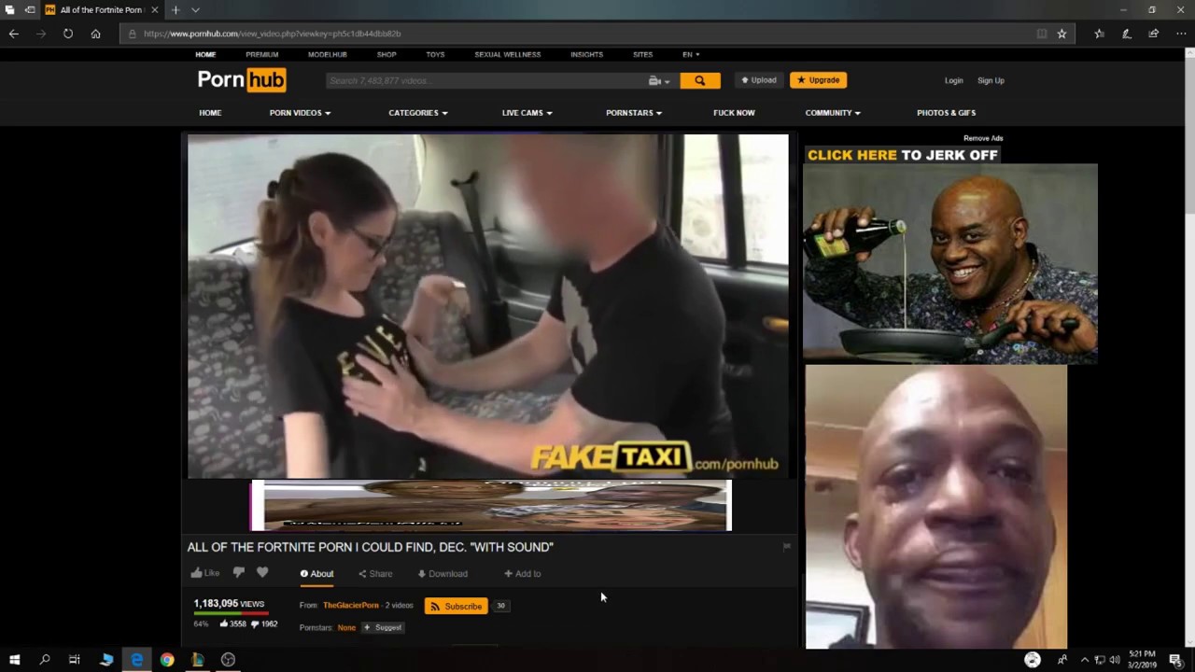Open PREMIUM in the top bar
The image size is (1195, 672).
point(261,54)
